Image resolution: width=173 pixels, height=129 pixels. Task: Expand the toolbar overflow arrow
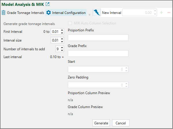coord(90,15)
